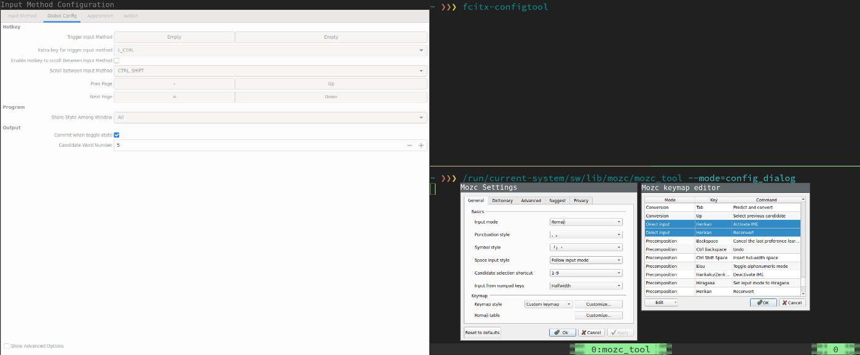Click 'Eisu' key cell
860x355 pixels.
click(713, 267)
